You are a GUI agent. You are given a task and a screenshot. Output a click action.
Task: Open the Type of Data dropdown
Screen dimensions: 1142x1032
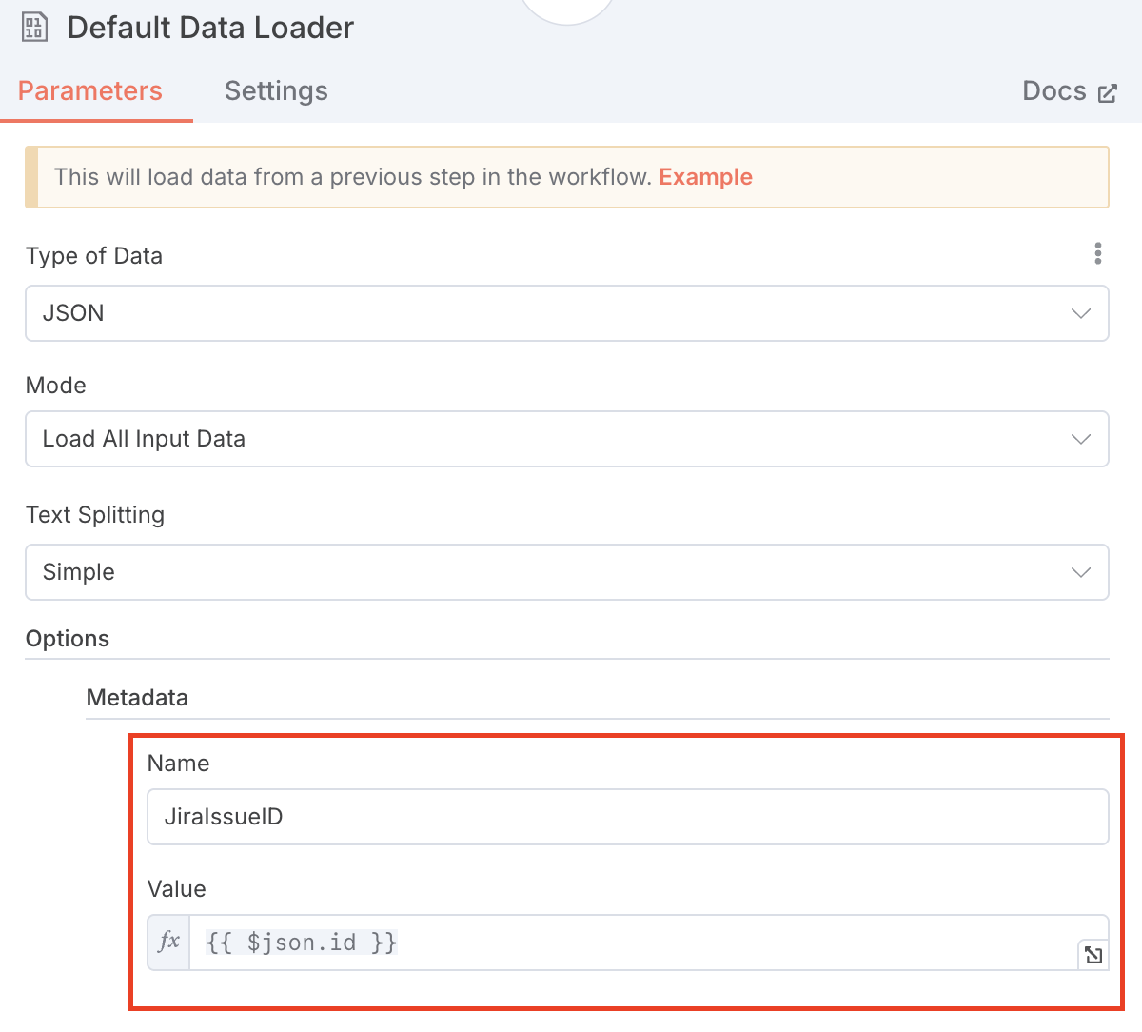pyautogui.click(x=566, y=313)
